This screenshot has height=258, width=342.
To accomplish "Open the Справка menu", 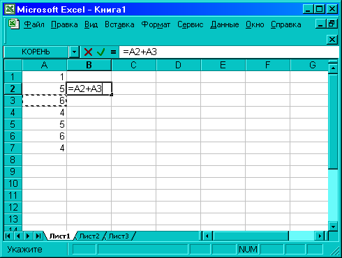I will coord(286,24).
